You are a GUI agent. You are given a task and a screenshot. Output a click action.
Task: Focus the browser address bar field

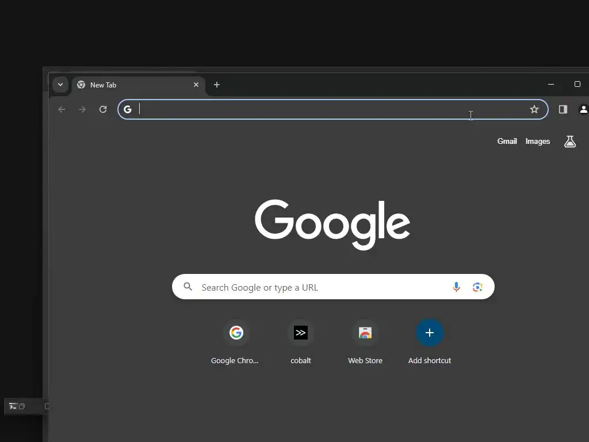[x=333, y=109]
